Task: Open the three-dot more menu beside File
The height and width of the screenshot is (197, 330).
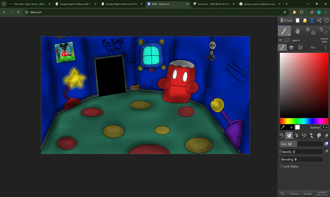Action: [325, 48]
